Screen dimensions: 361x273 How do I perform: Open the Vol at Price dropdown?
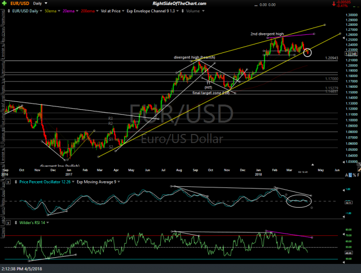pyautogui.click(x=123, y=11)
